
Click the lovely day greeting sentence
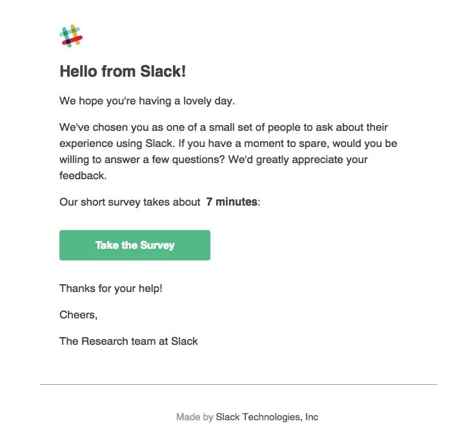coord(147,101)
